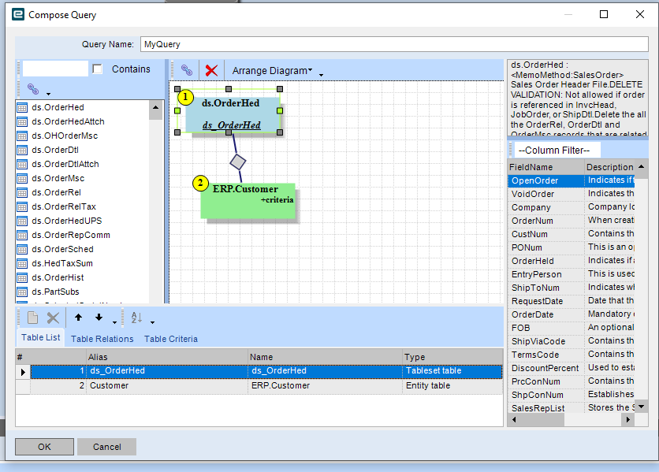Select the ERP.Customer node in the diagram
659x472 pixels.
coord(248,199)
